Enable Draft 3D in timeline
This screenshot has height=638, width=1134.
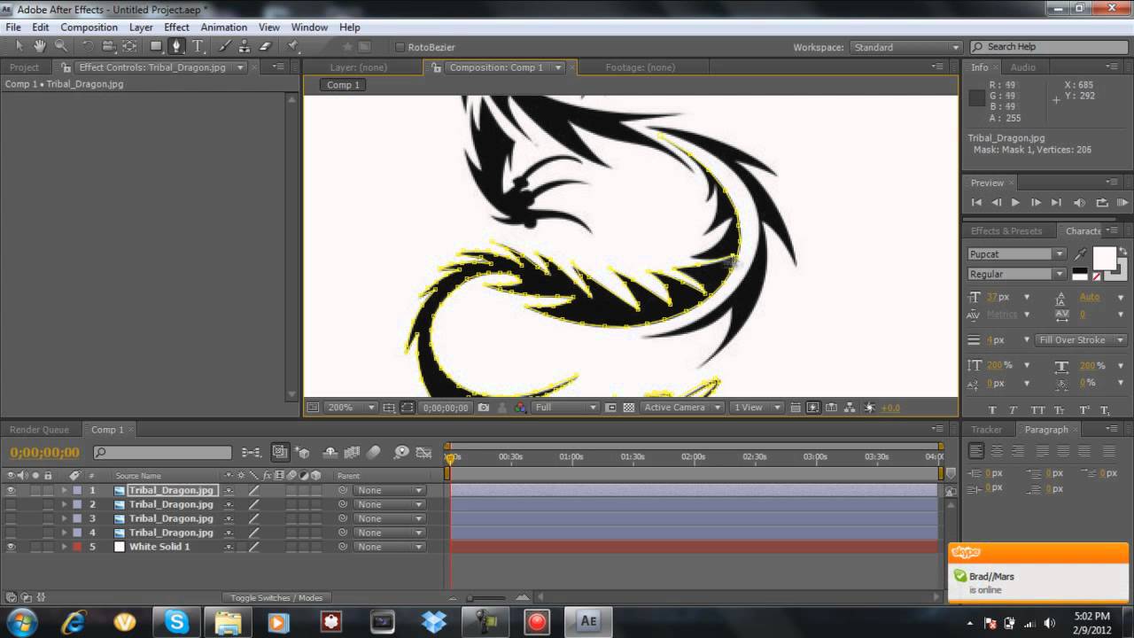301,452
